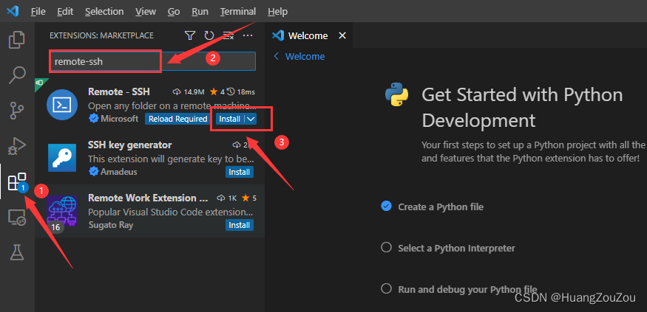Screen dimensions: 647x312
Task: Open the Explorer view in the activity bar
Action: [17, 40]
